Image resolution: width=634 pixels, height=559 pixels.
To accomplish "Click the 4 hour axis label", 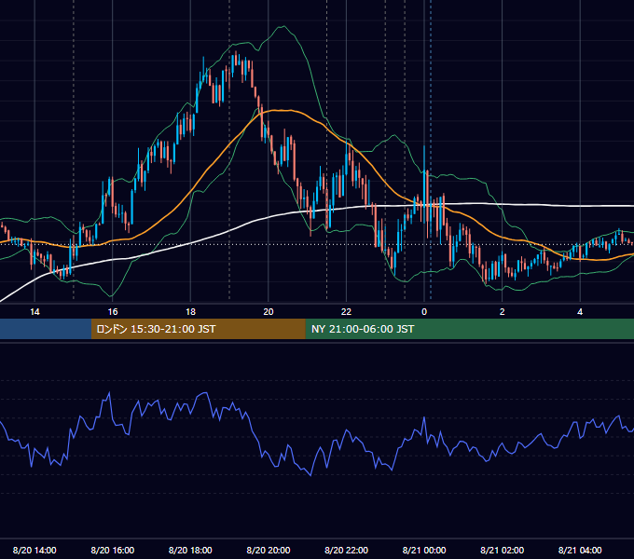I will 580,312.
